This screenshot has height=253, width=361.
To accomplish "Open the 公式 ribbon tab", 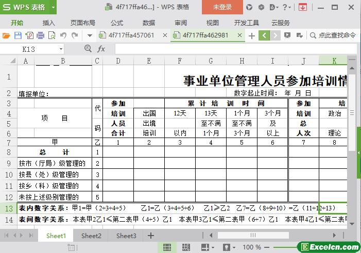I will [x=117, y=23].
